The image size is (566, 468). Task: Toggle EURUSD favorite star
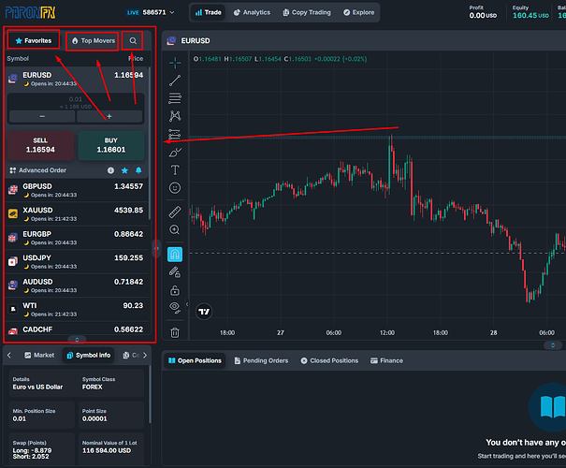[124, 170]
